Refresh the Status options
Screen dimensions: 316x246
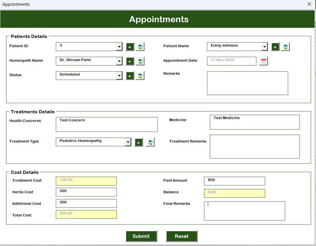(140, 76)
